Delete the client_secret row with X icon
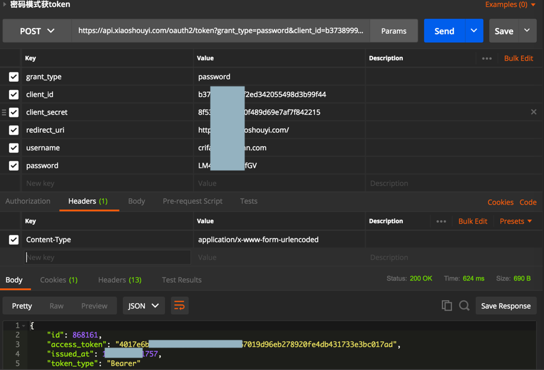This screenshot has width=544, height=370. pos(533,112)
